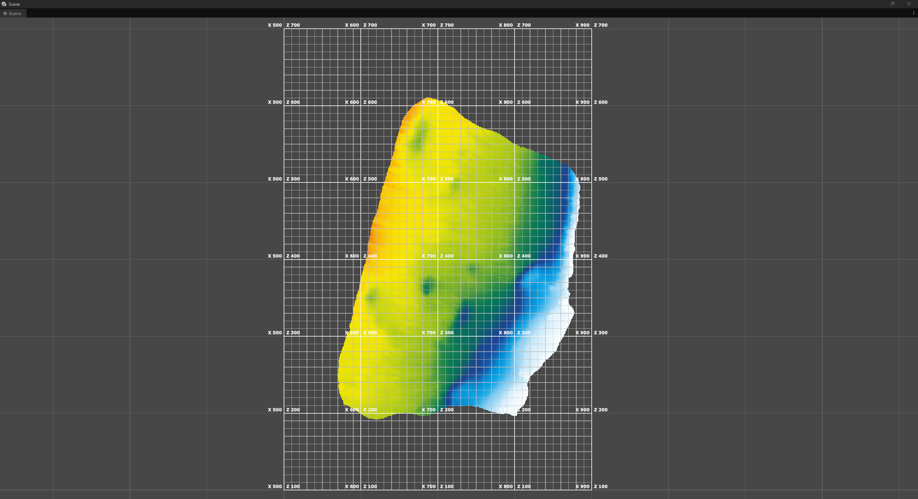Minimize the Scene window
Image resolution: width=918 pixels, height=499 pixels.
[876, 4]
